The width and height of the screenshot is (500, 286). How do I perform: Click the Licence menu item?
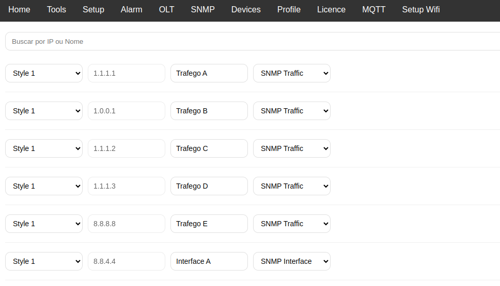pos(331,9)
